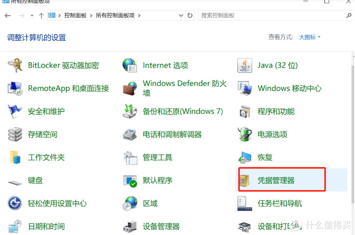
Task: Open the 默认程序 link
Action: 157,180
